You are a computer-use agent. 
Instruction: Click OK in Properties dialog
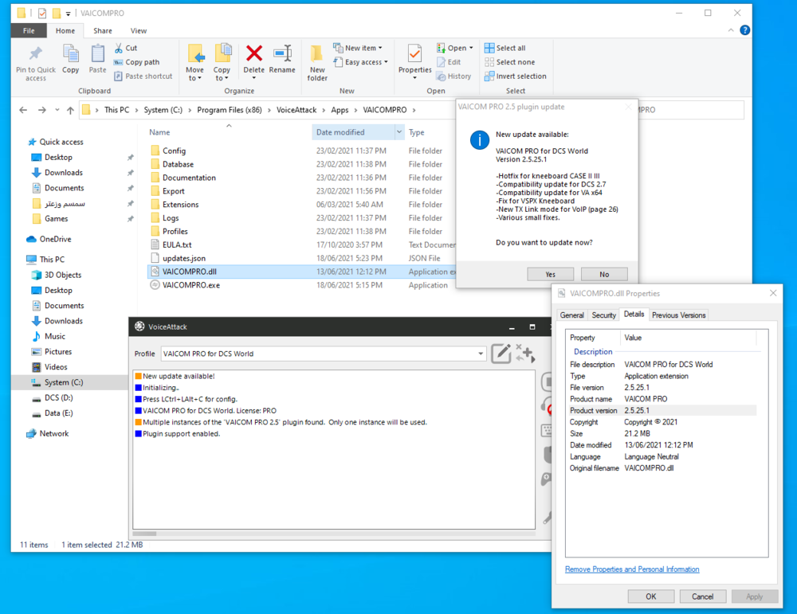tap(651, 596)
